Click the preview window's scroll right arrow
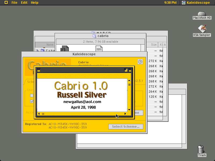Screen dimensions: 215x161 coord(125,114)
